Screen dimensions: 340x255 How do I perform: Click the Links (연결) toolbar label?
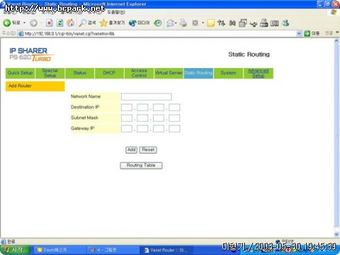(x=328, y=33)
